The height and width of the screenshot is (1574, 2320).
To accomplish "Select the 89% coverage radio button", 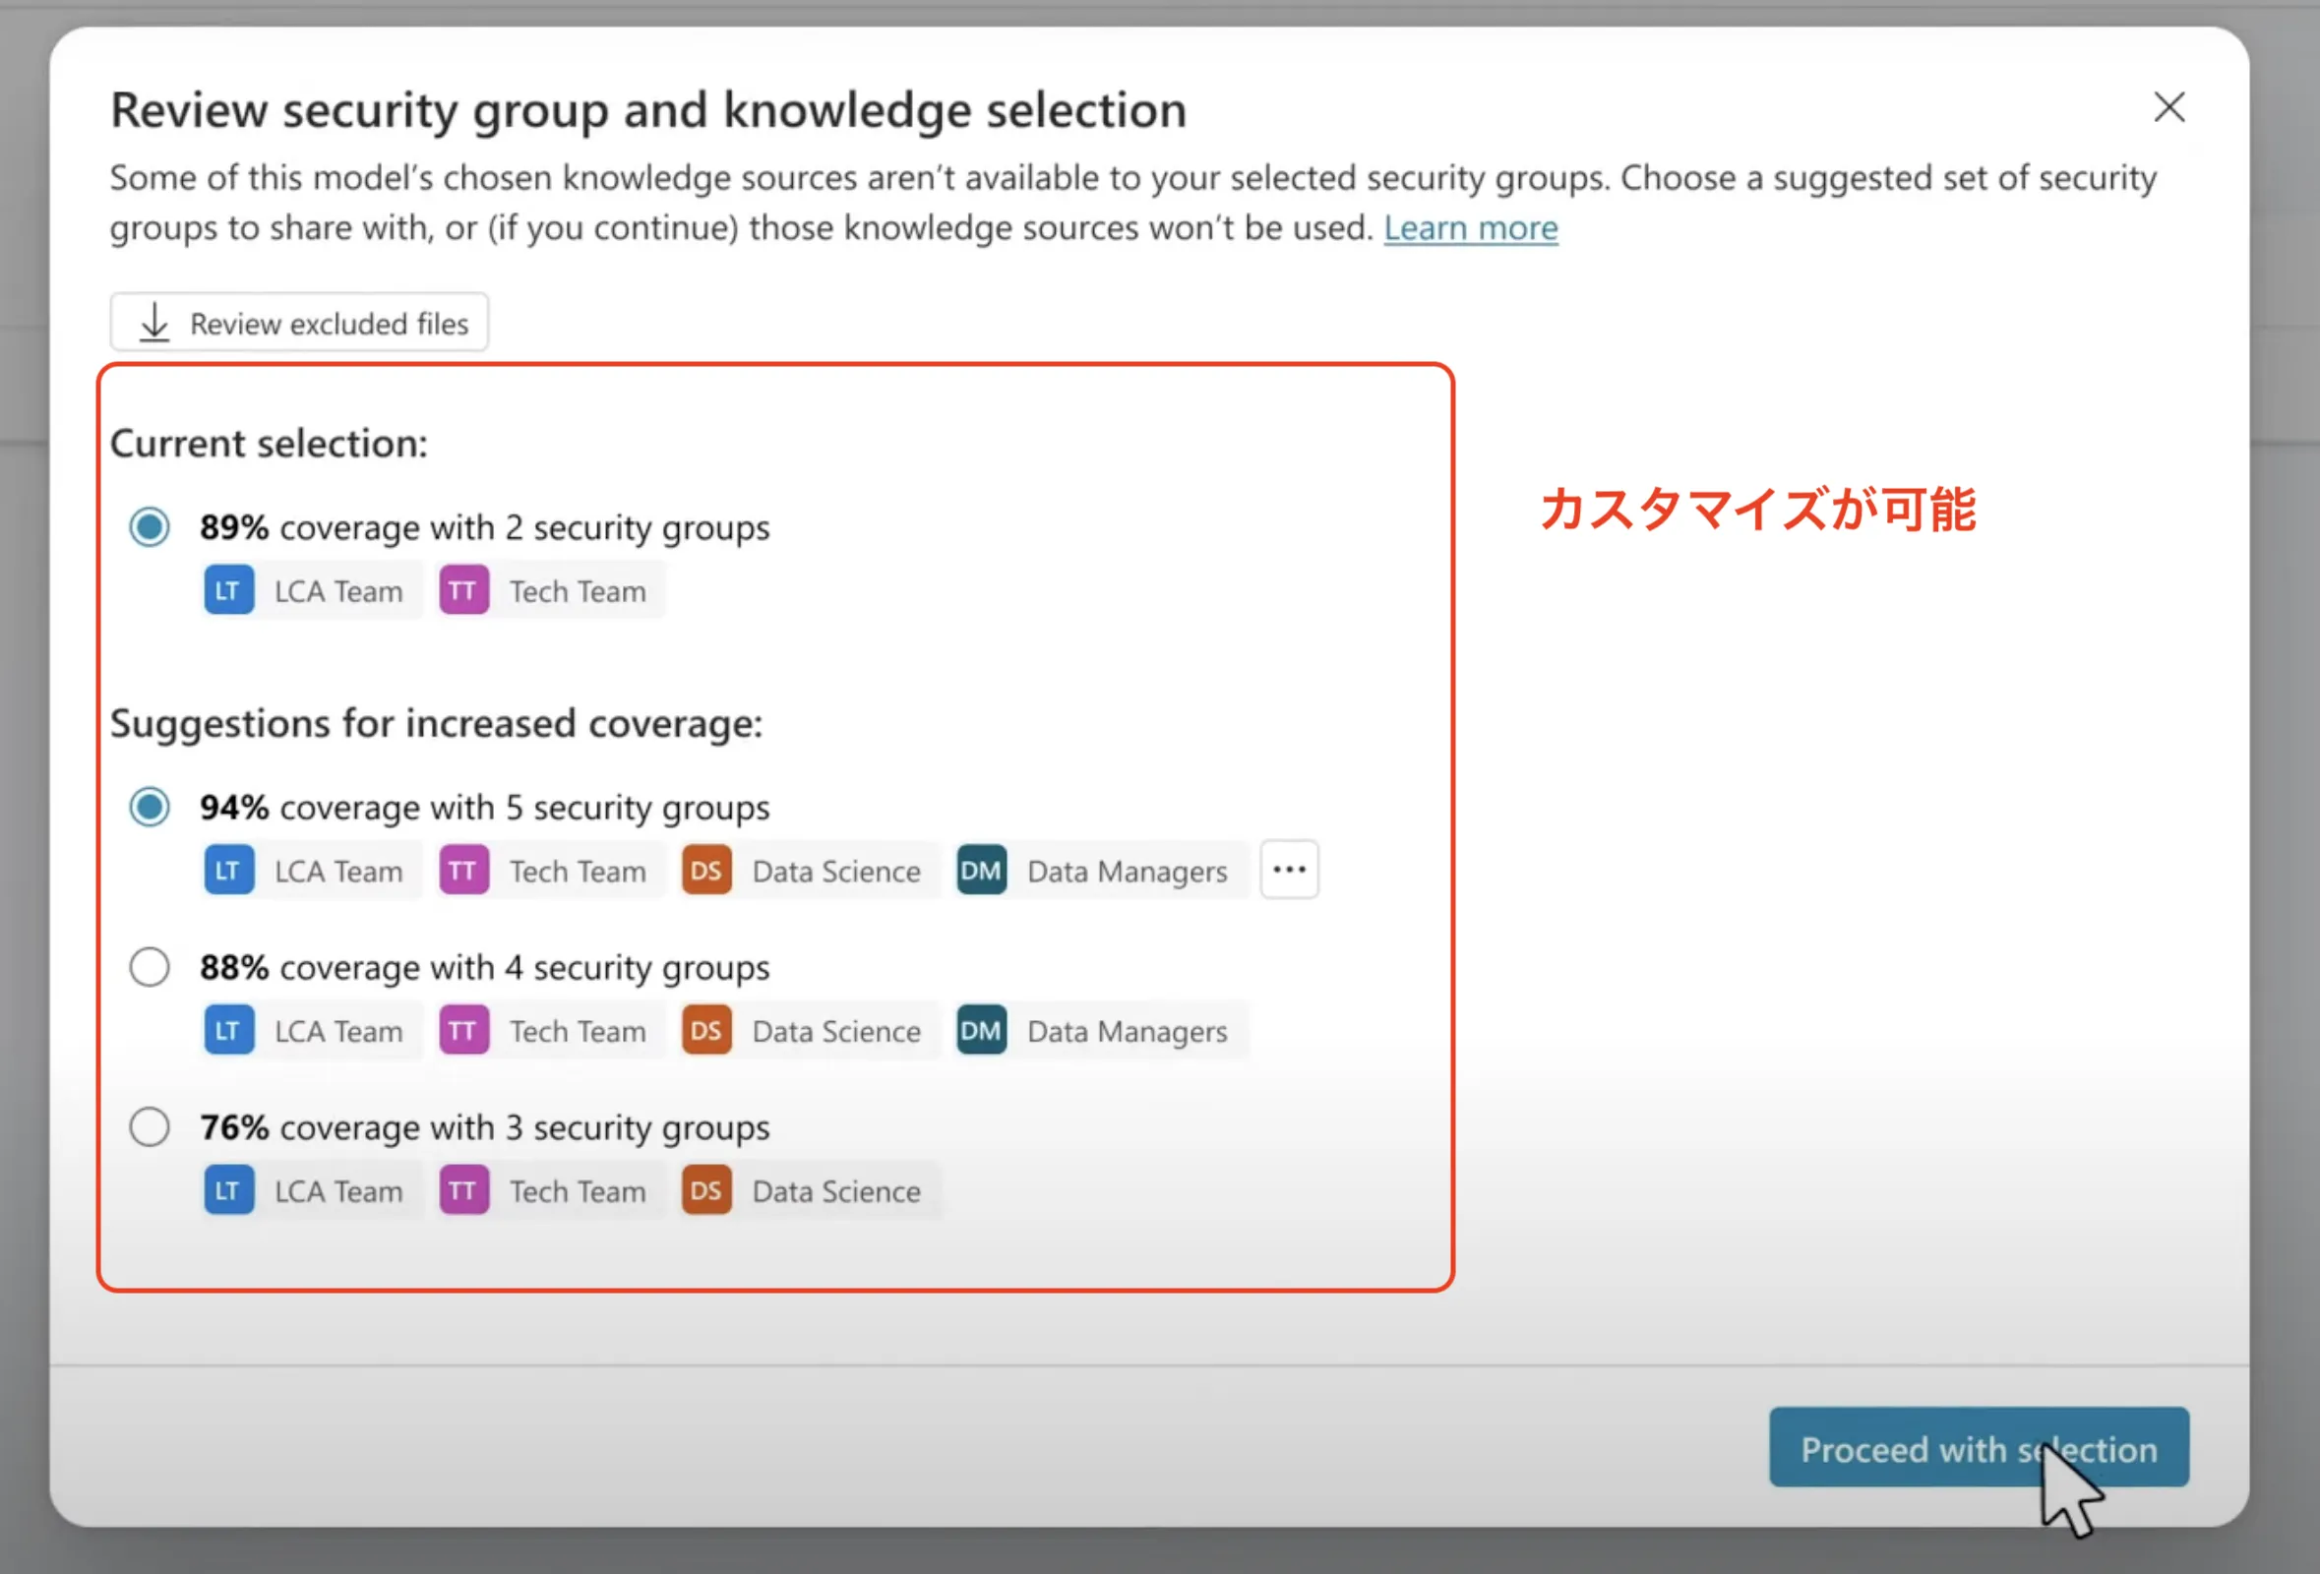I will [150, 526].
